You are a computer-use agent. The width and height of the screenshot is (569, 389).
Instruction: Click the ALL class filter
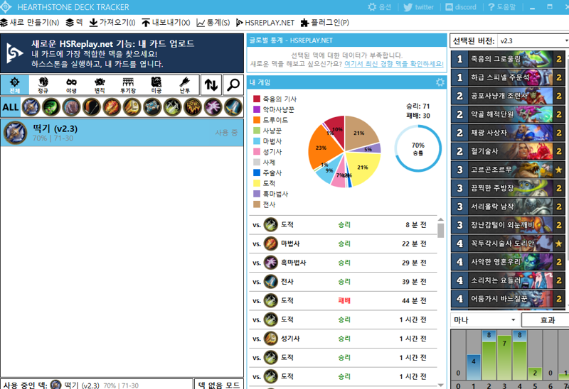tap(11, 107)
